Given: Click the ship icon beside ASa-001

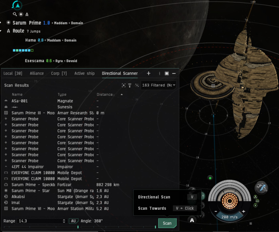Looking at the screenshot, I should [x=6, y=101].
